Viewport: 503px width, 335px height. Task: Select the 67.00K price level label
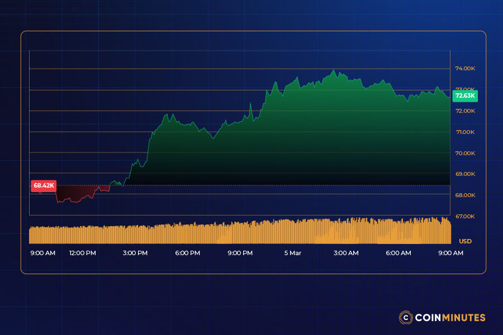click(465, 216)
